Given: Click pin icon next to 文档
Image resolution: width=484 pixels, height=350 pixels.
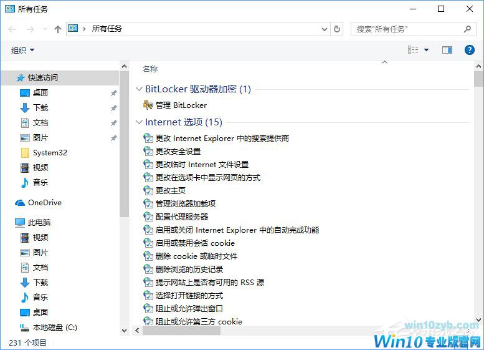Looking at the screenshot, I should 114,123.
